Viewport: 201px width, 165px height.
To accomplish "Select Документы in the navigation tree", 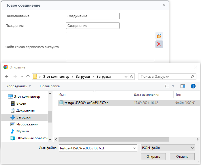I will [x=25, y=110].
